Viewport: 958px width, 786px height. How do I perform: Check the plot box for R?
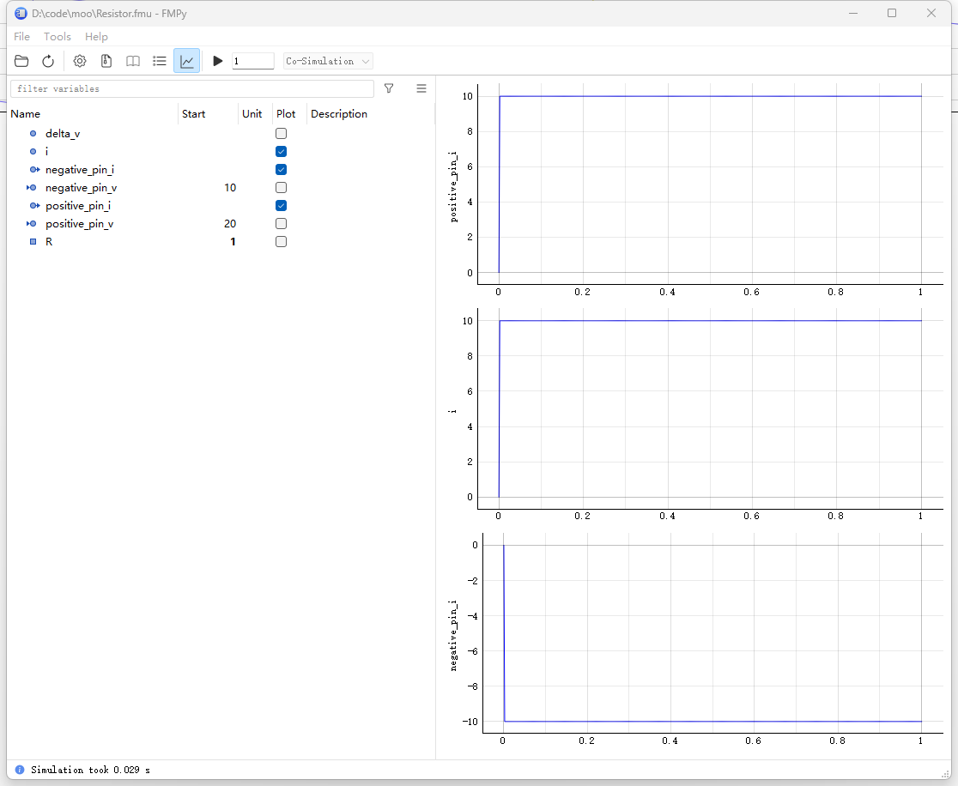281,242
